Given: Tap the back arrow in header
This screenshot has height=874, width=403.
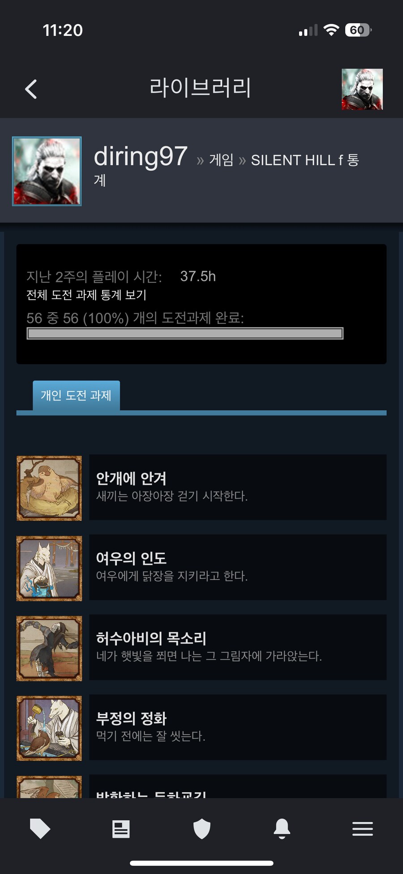Looking at the screenshot, I should 31,89.
